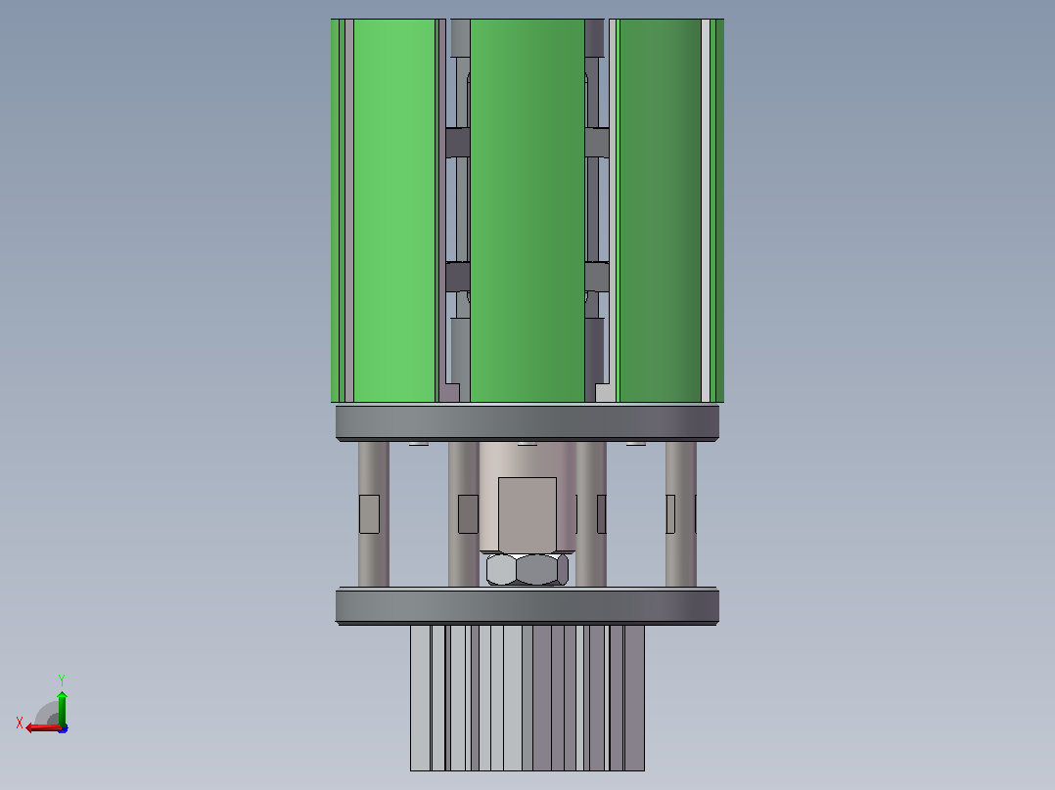Click the blue Z axis dot on the triad
The width and height of the screenshot is (1055, 790).
tap(64, 728)
